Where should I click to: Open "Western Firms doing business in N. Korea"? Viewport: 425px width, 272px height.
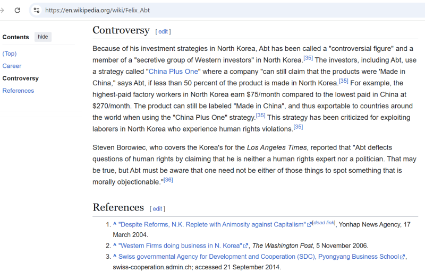180,246
